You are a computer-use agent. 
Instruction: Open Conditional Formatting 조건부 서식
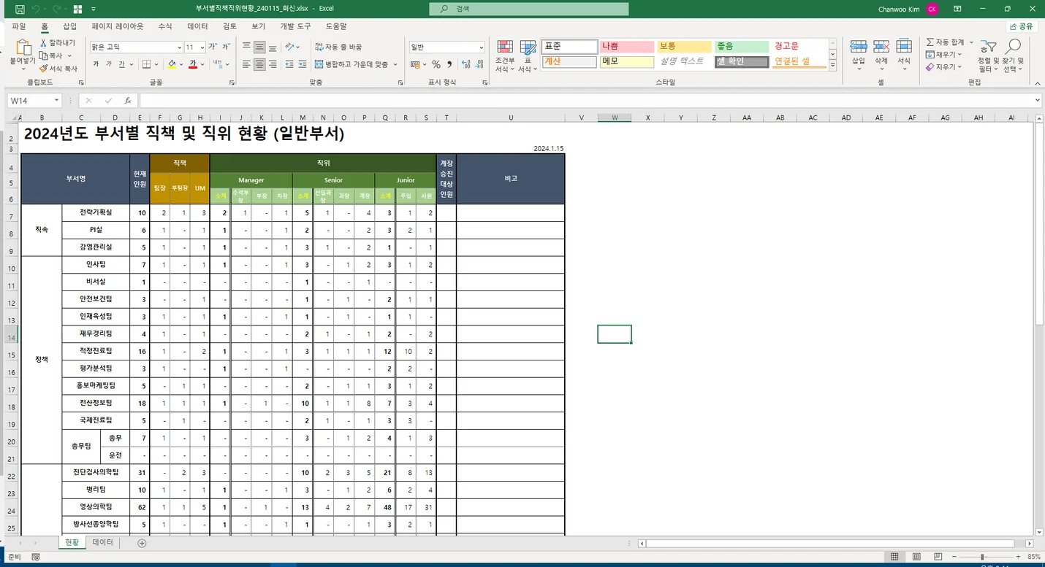click(x=504, y=55)
